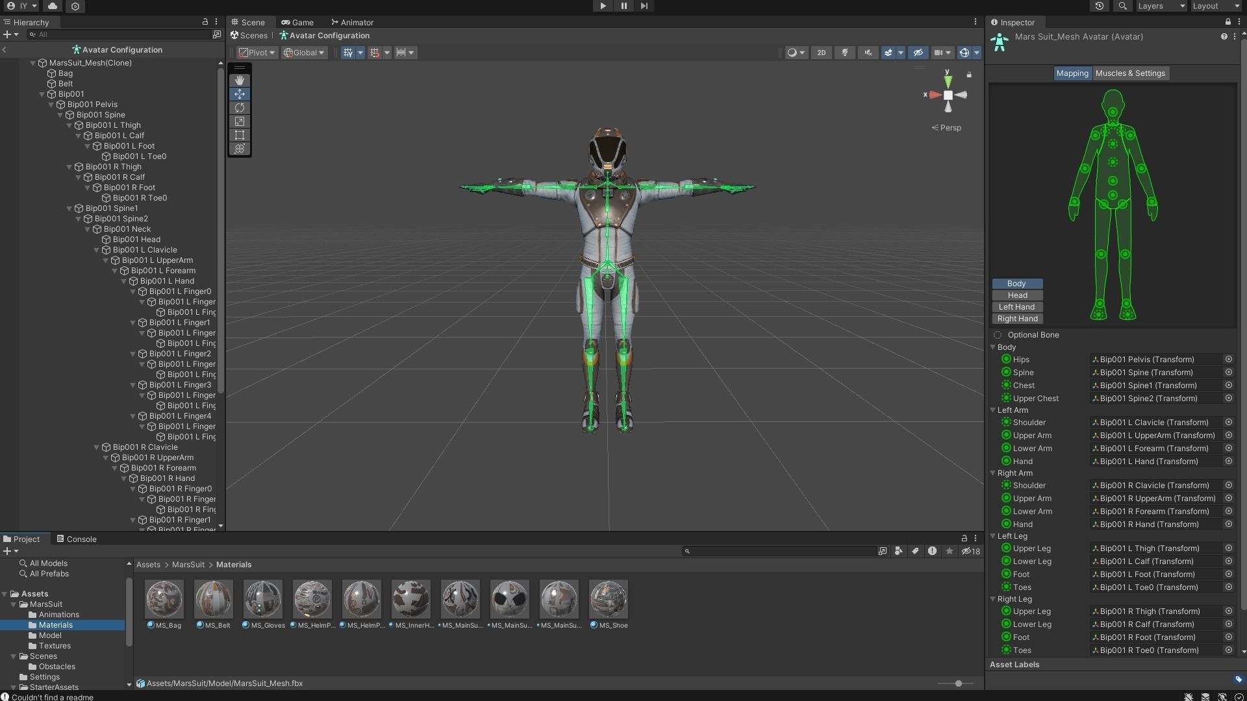The image size is (1247, 701).
Task: Click the Left Hand button
Action: point(1016,307)
